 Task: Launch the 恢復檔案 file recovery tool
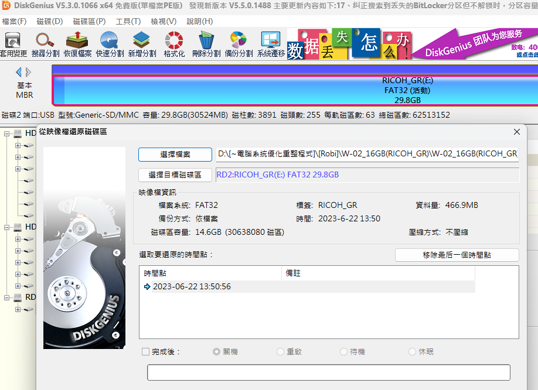[77, 44]
